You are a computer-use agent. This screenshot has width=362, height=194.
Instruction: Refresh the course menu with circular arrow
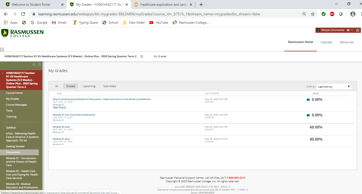[34, 64]
